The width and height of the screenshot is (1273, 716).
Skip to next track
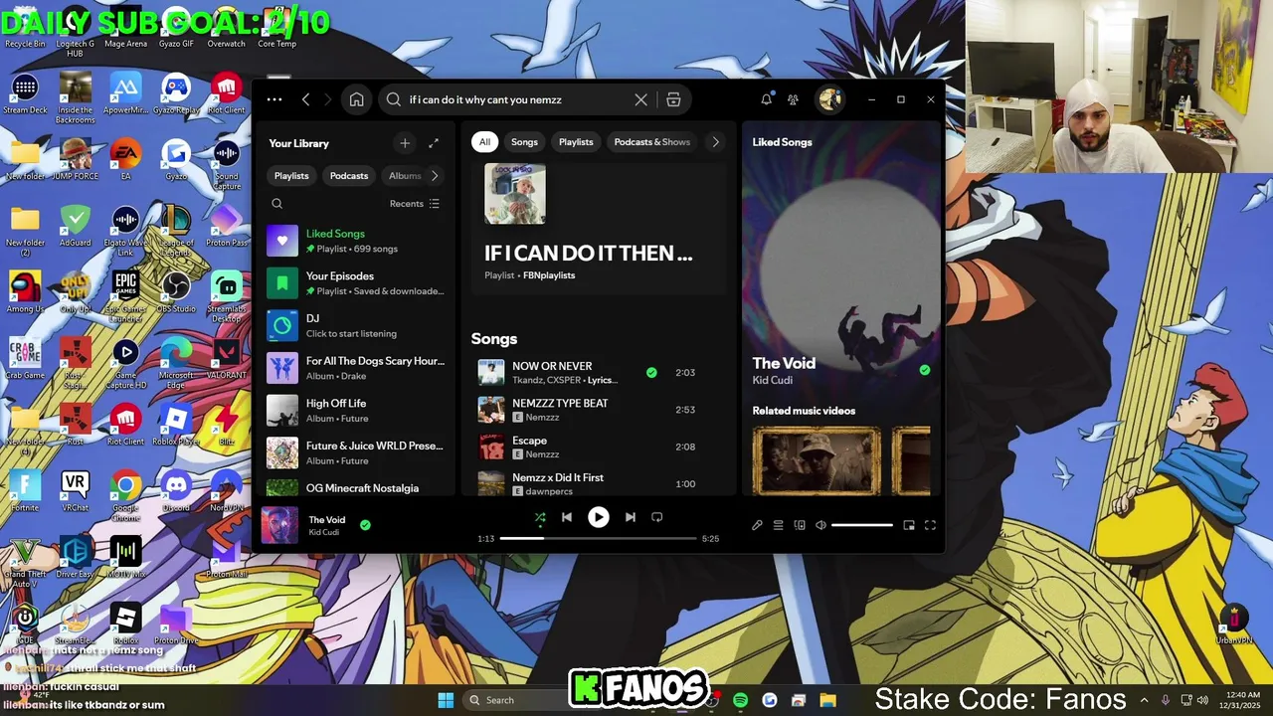coord(630,517)
